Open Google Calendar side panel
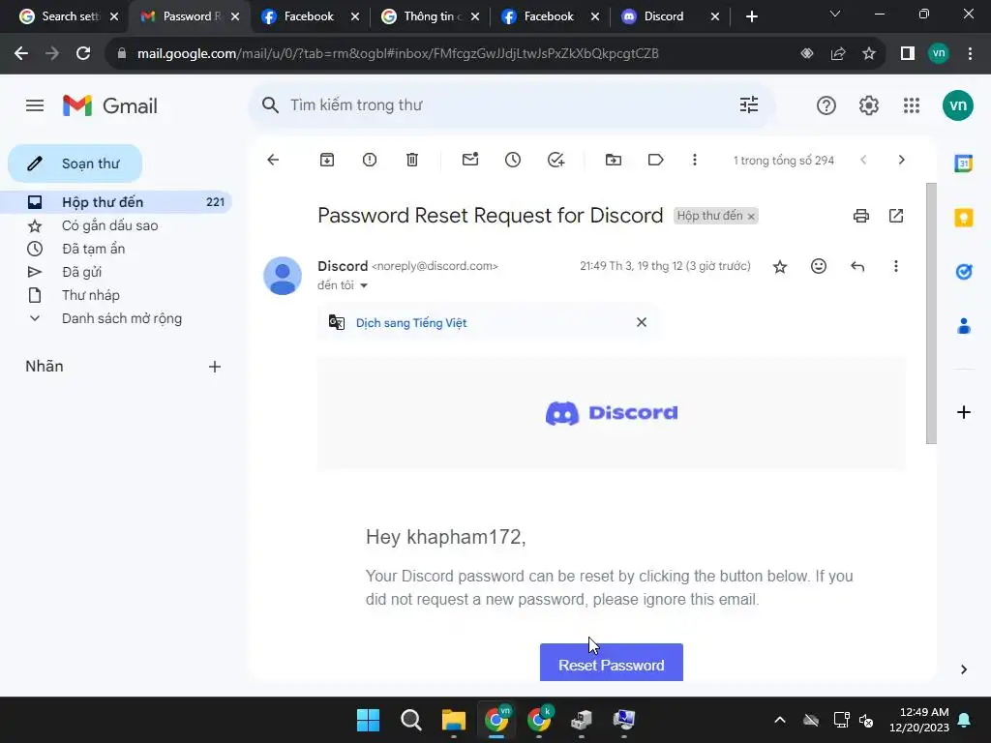Viewport: 991px width, 743px height. coord(963,163)
